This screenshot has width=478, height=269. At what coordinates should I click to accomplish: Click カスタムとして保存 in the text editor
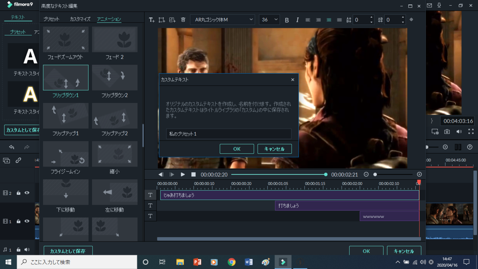[68, 251]
